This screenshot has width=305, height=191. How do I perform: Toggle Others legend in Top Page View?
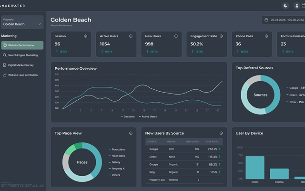coord(114,175)
